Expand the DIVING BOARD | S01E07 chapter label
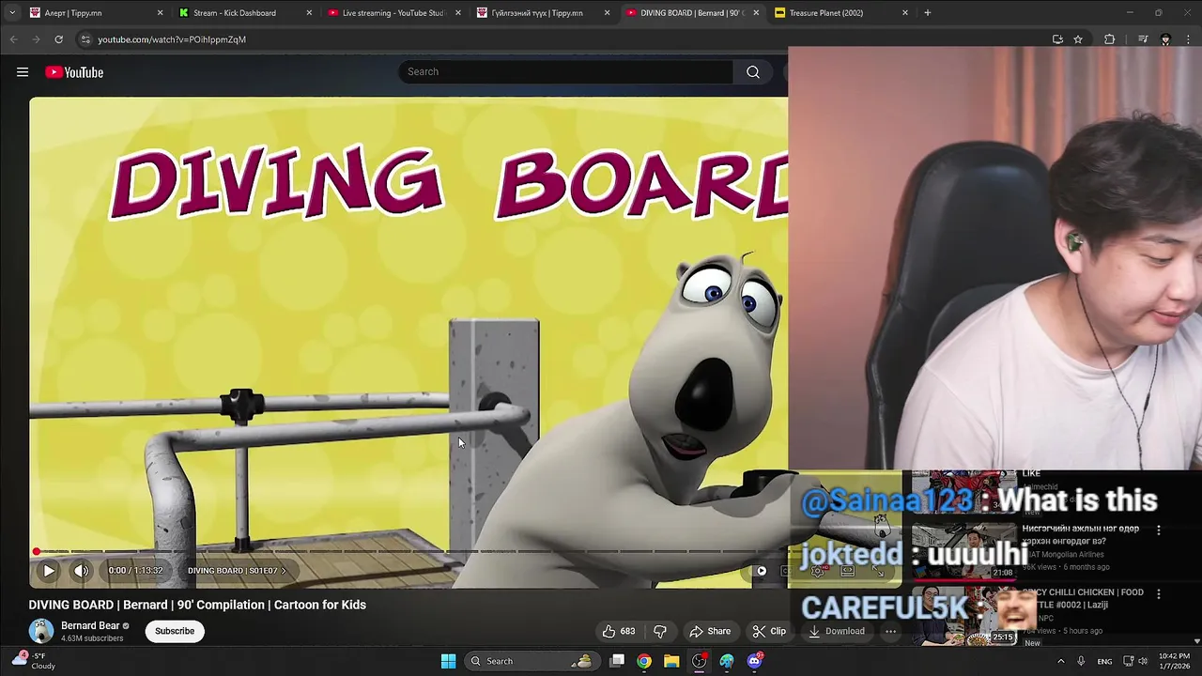1202x676 pixels. 237,570
